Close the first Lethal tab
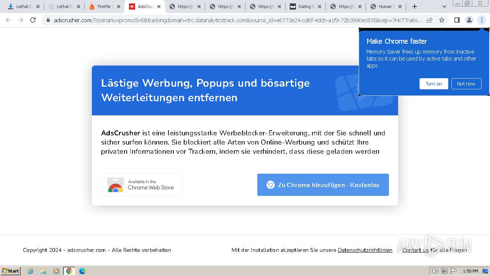This screenshot has height=276, width=490. click(38, 7)
